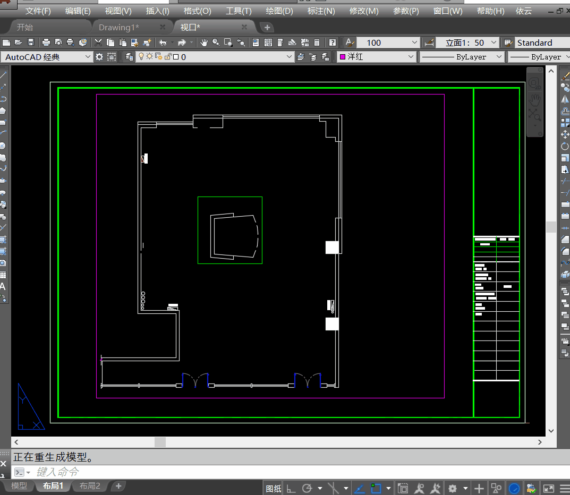Open the QuickCalc calculator icon
This screenshot has width=570, height=495.
coord(317,42)
